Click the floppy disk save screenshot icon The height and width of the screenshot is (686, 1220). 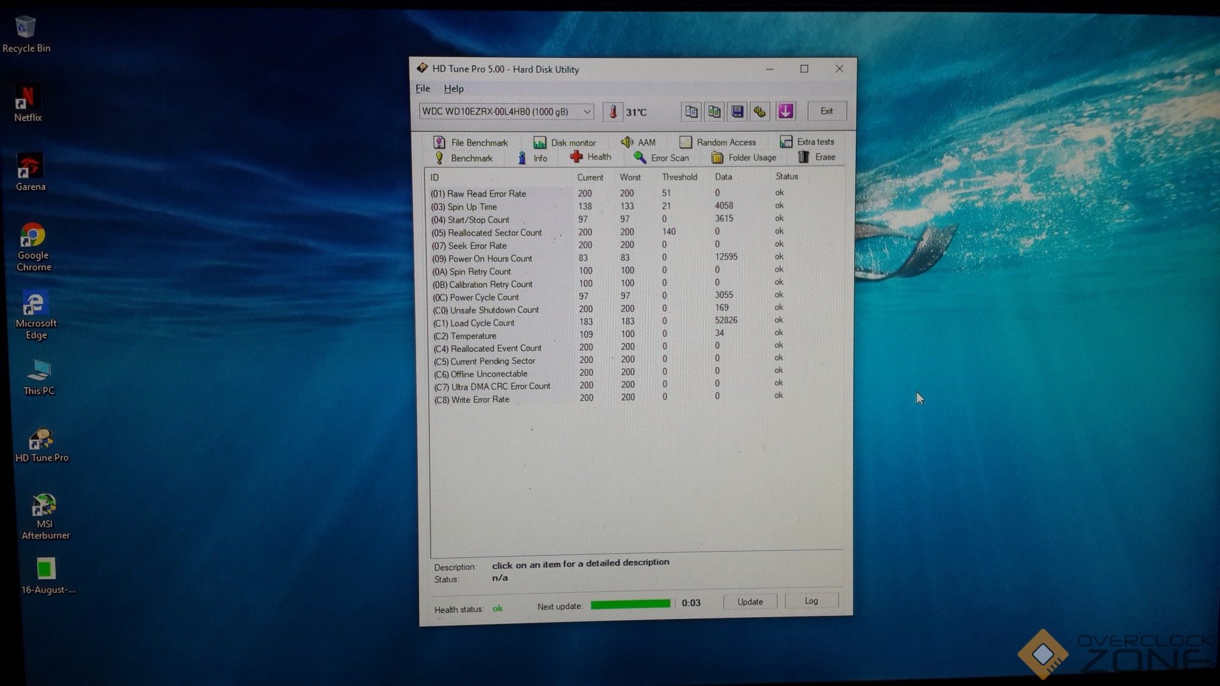point(737,112)
